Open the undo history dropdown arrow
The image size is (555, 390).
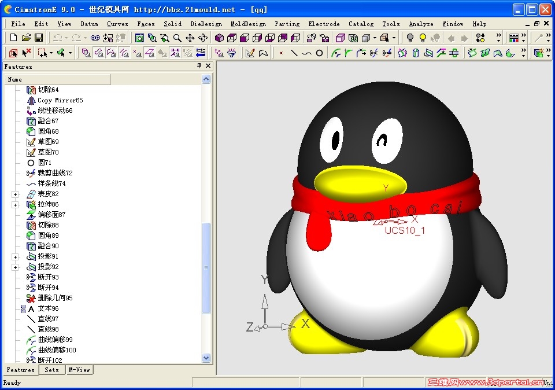(x=66, y=38)
